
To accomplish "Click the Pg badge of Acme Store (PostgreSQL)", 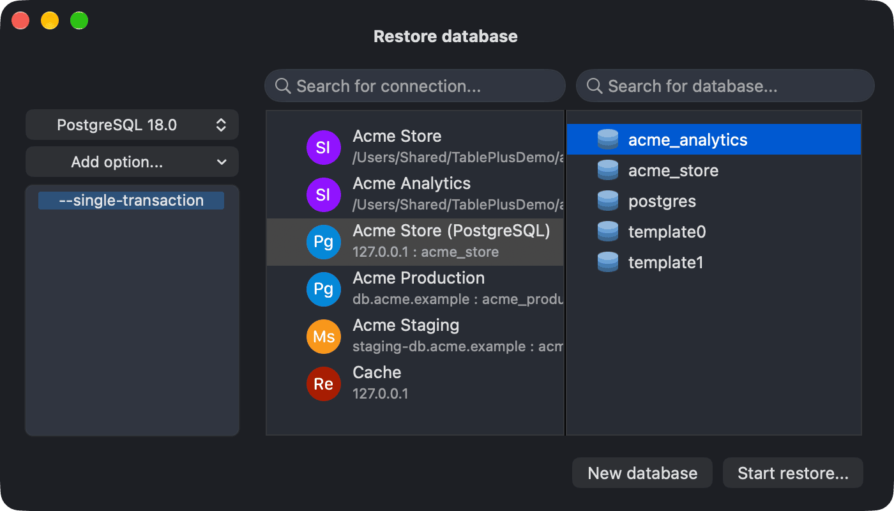I will (x=323, y=242).
